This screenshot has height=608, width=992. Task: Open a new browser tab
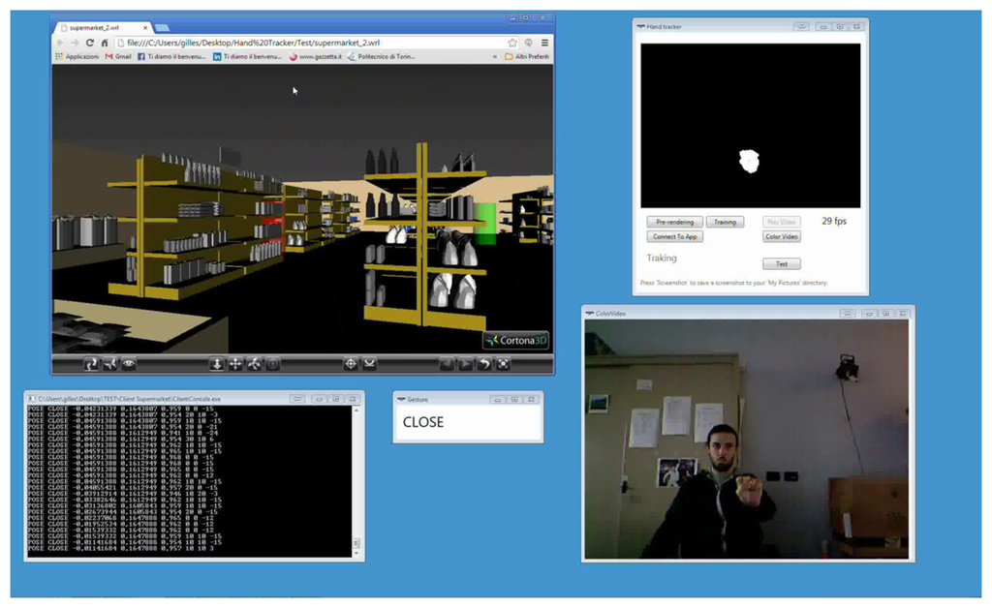coord(162,28)
